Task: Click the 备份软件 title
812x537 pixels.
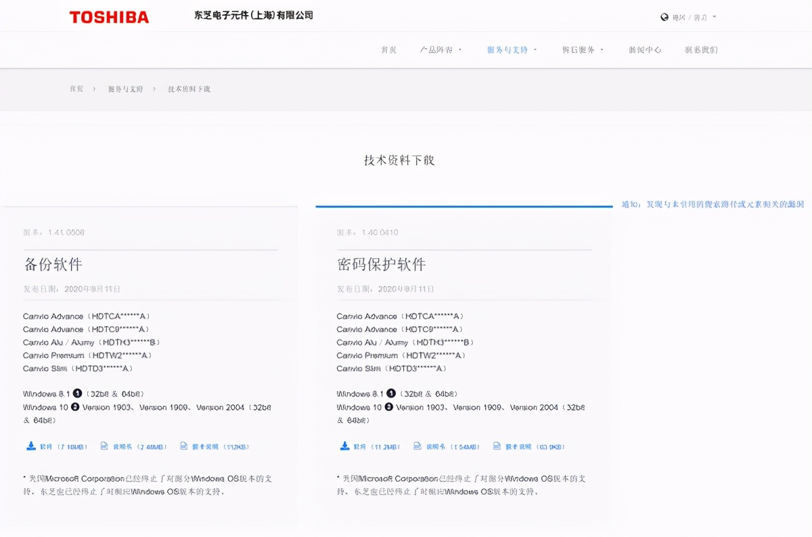Action: click(x=53, y=264)
